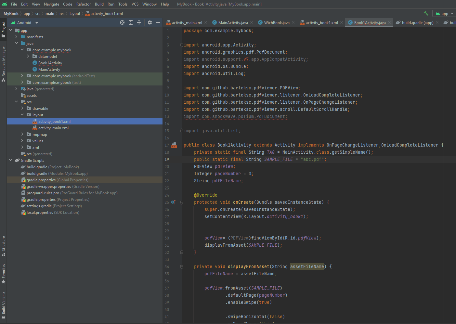The height and width of the screenshot is (324, 456).
Task: Select build.gradle (Project: MyBook)
Action: 53,167
